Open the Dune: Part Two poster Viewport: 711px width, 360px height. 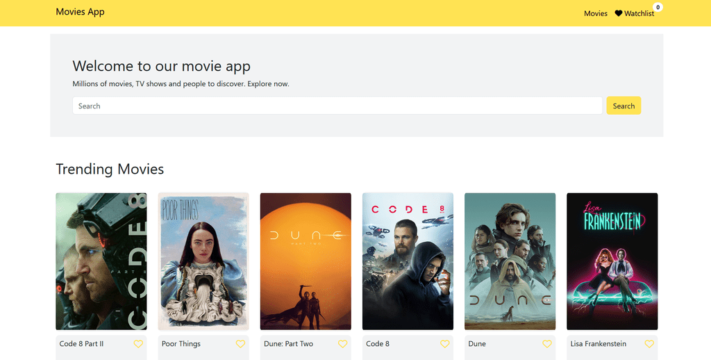click(306, 261)
